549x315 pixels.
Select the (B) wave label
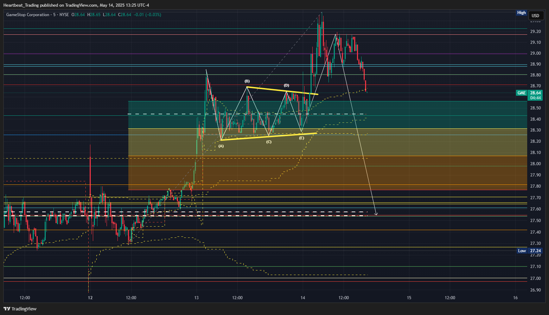[247, 81]
